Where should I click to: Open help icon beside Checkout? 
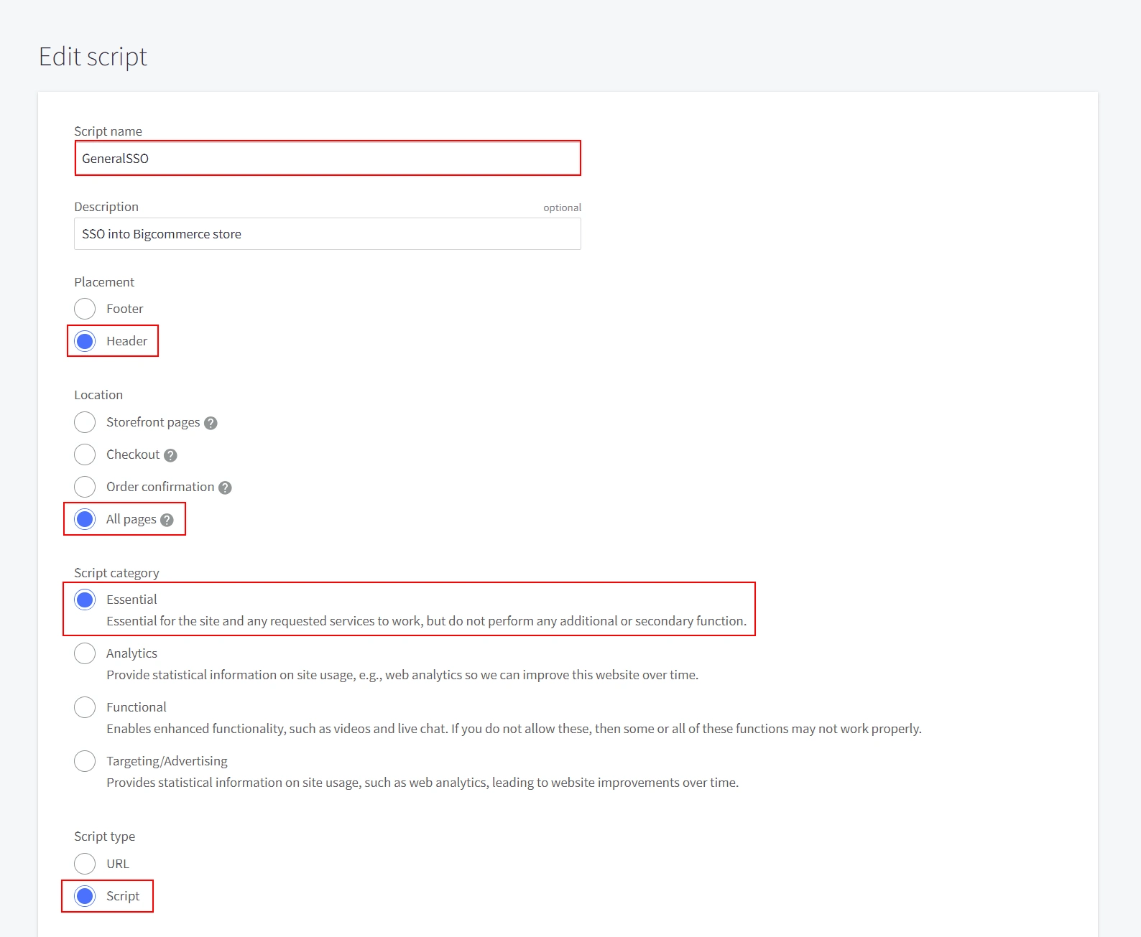click(170, 455)
